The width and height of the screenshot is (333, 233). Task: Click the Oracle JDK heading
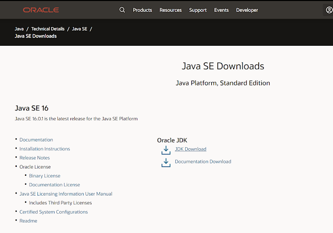172,140
